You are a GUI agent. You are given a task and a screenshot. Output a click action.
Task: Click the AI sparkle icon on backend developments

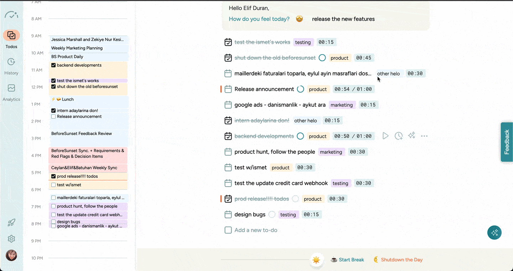pos(411,136)
